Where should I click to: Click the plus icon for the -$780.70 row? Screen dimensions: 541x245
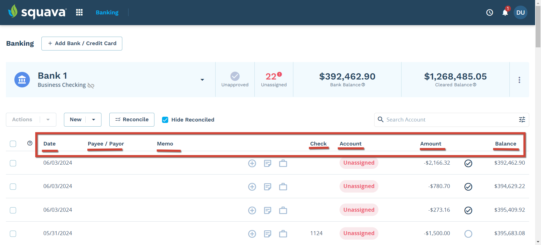tap(252, 187)
